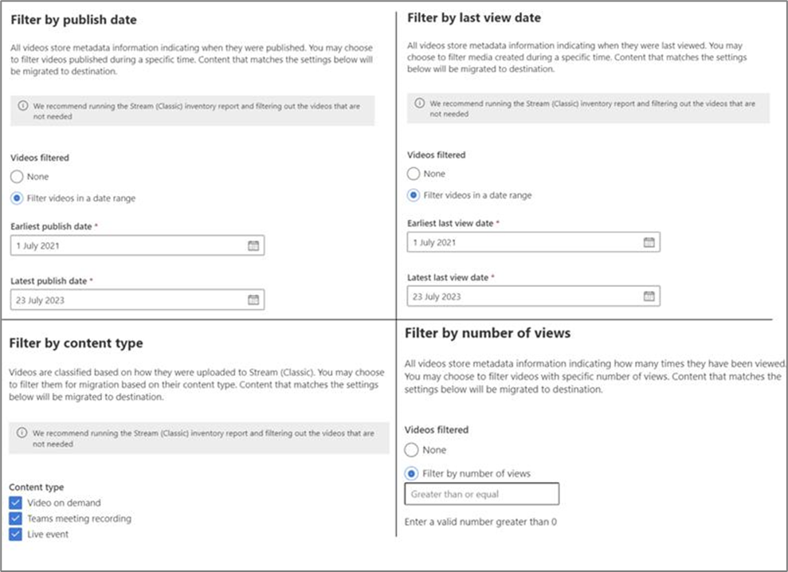Image resolution: width=788 pixels, height=572 pixels.
Task: Select date range radio under last view date
Action: point(413,195)
